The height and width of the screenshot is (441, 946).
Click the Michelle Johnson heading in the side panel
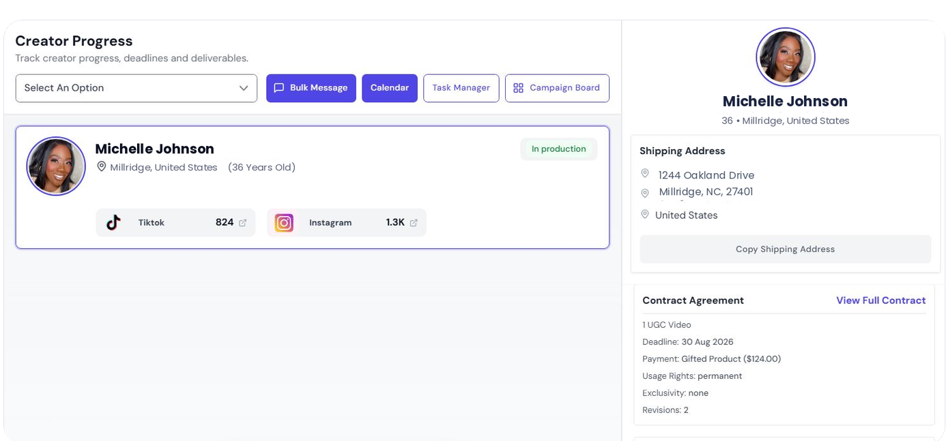tap(786, 102)
